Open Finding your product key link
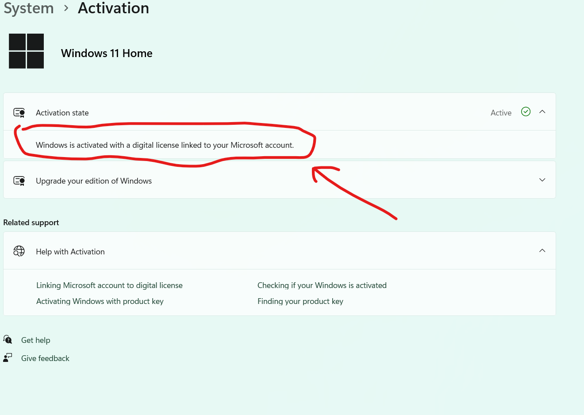Image resolution: width=584 pixels, height=415 pixels. [300, 301]
